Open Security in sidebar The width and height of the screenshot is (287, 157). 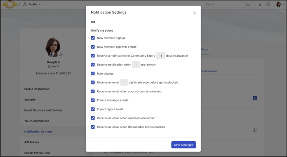tap(30, 100)
